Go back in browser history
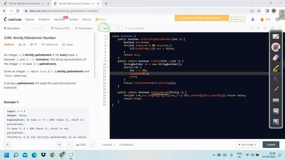Image resolution: width=285 pixels, height=160 pixels. click(4, 11)
